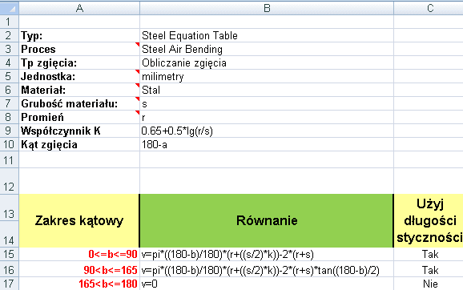The height and width of the screenshot is (290, 463).
Task: Select column A header
Action: pyautogui.click(x=79, y=8)
